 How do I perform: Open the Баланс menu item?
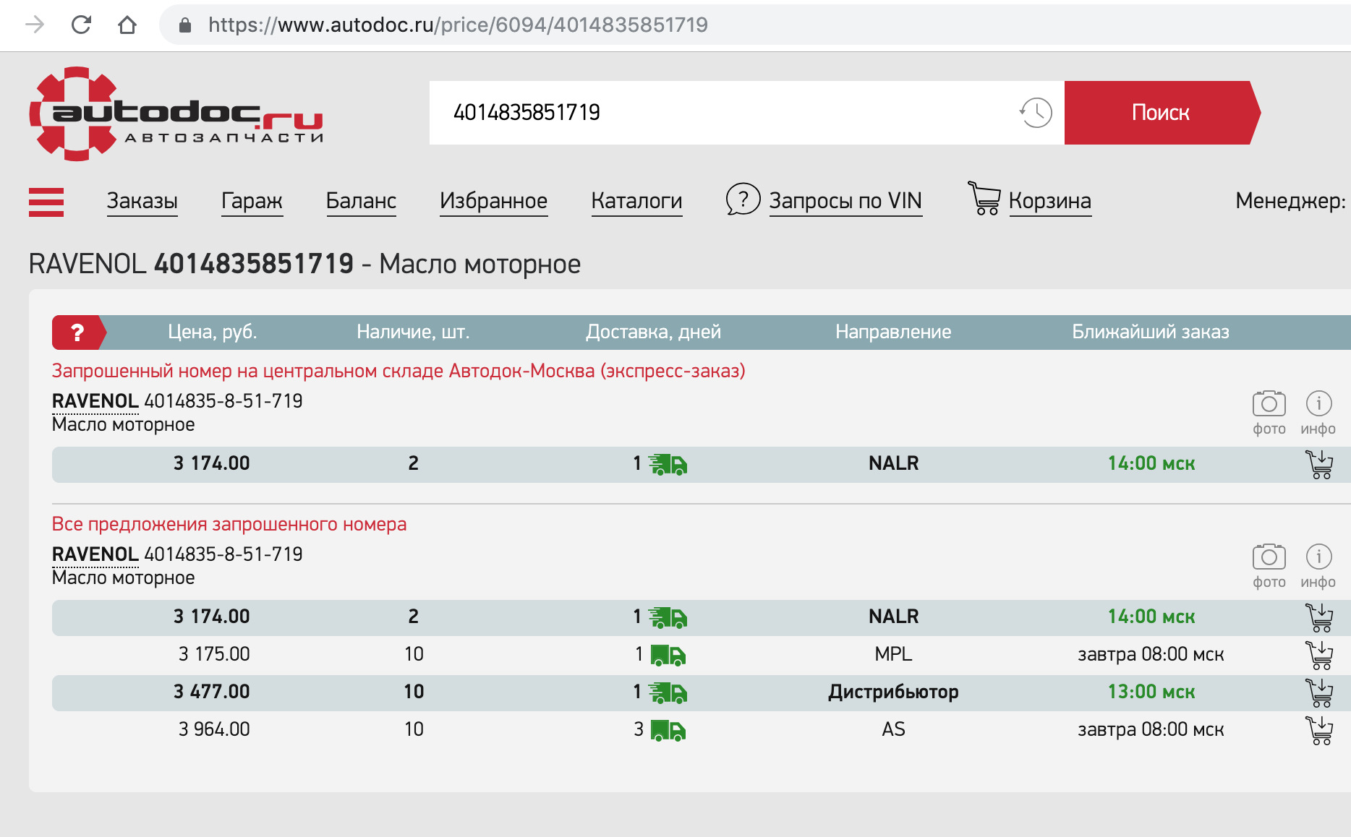(x=361, y=201)
